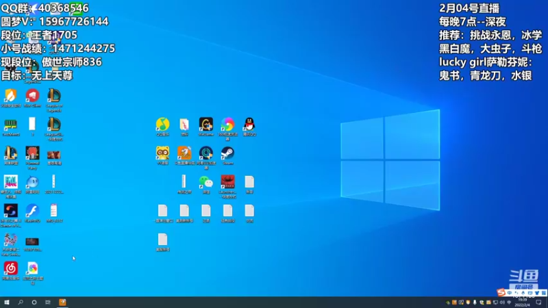The image size is (548, 308).
Task: Open the NVIDIA tray icon
Action: click(448, 303)
